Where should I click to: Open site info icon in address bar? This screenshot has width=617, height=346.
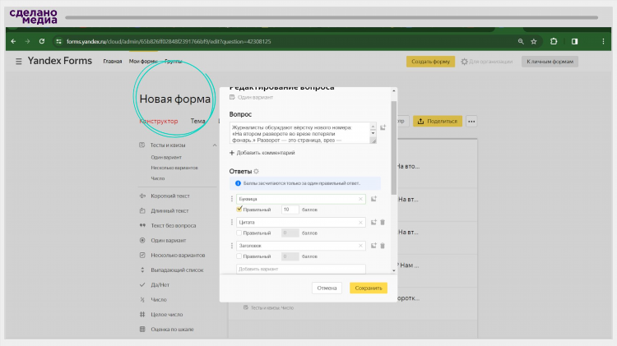[x=58, y=41]
